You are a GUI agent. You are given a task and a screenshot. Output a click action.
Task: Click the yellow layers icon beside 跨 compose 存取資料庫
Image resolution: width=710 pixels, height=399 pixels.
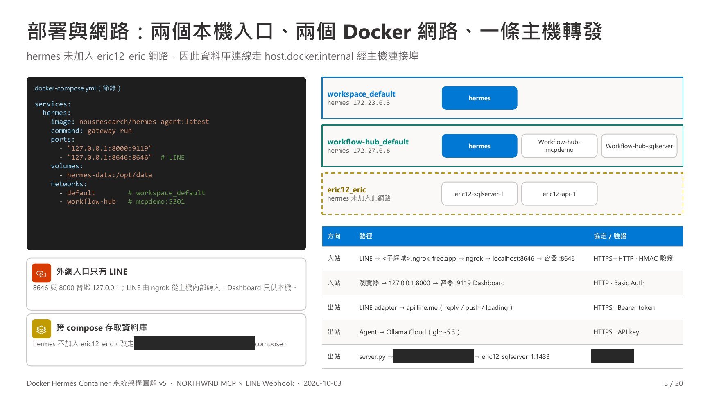[x=41, y=329]
